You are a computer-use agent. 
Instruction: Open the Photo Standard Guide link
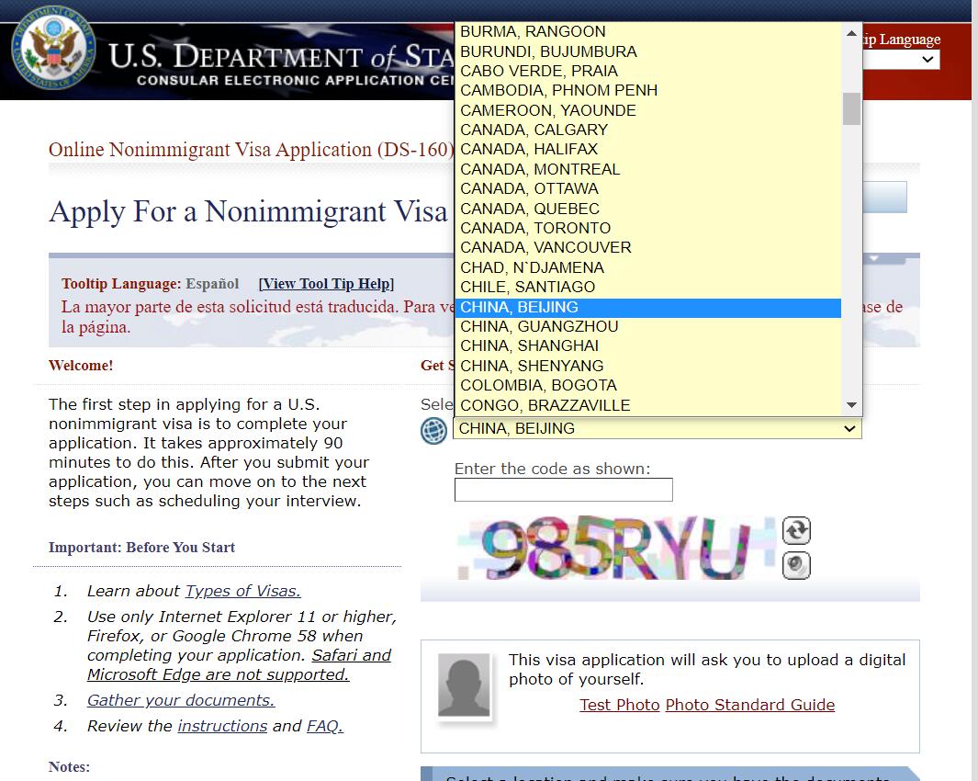[749, 705]
